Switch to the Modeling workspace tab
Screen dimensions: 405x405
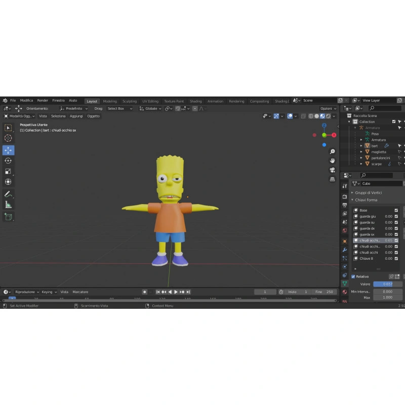pos(110,101)
